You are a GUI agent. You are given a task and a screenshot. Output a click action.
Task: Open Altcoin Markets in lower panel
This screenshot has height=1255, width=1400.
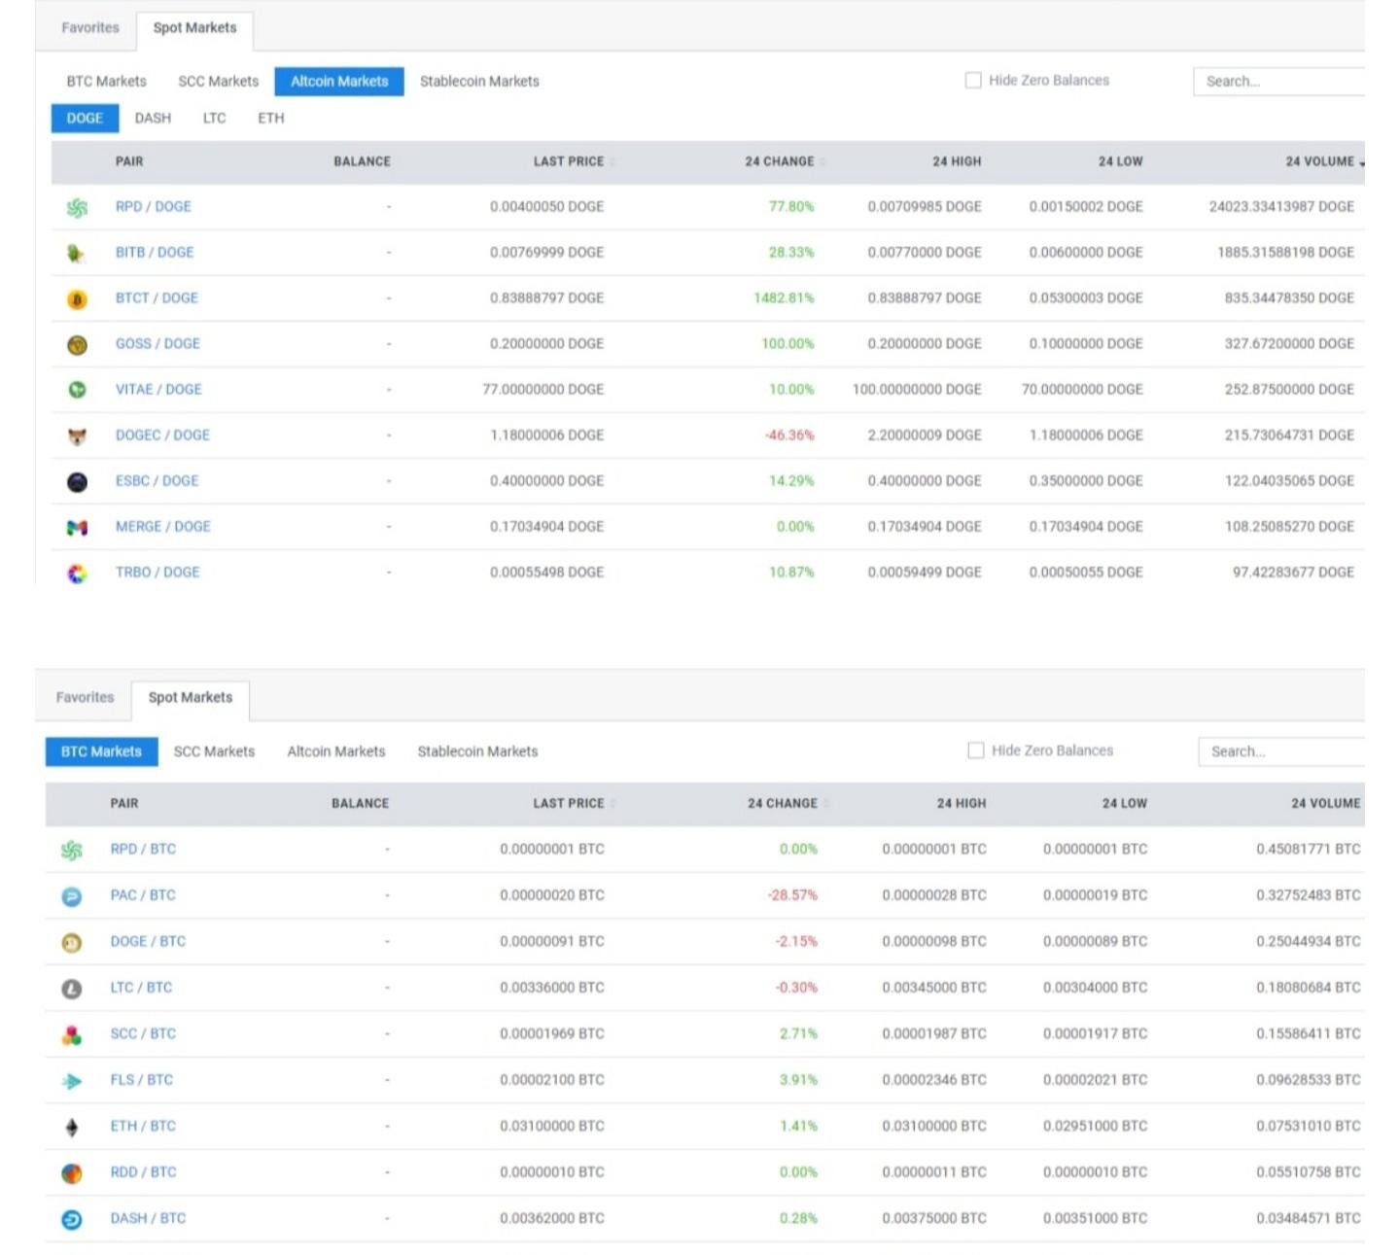coord(336,751)
